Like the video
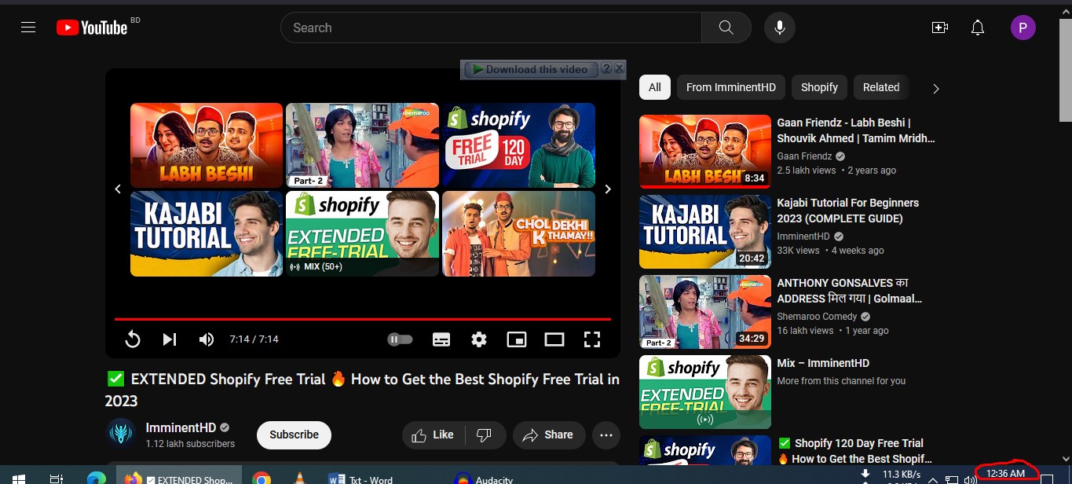The image size is (1072, 484). click(x=433, y=434)
